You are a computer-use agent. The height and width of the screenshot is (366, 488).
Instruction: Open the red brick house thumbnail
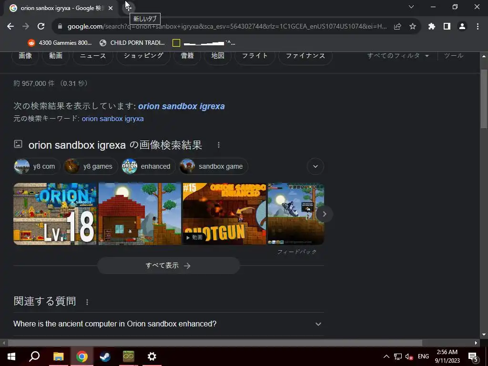click(x=140, y=214)
